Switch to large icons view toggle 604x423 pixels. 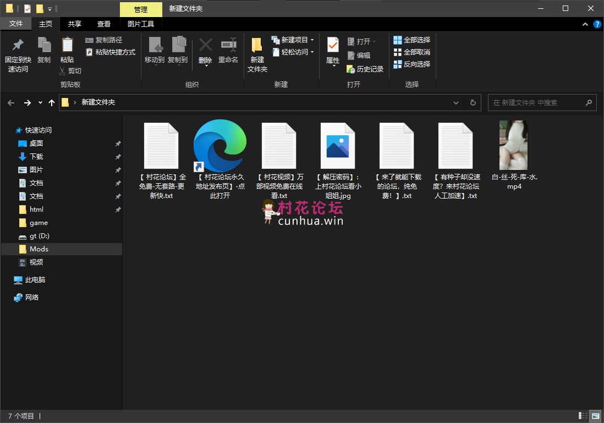pyautogui.click(x=595, y=416)
